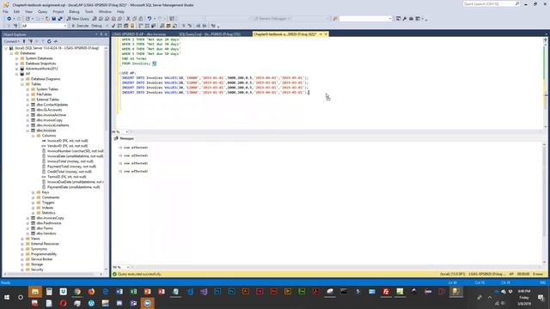Click the Execute button in the toolbar
The width and height of the screenshot is (550, 309).
tap(80, 26)
